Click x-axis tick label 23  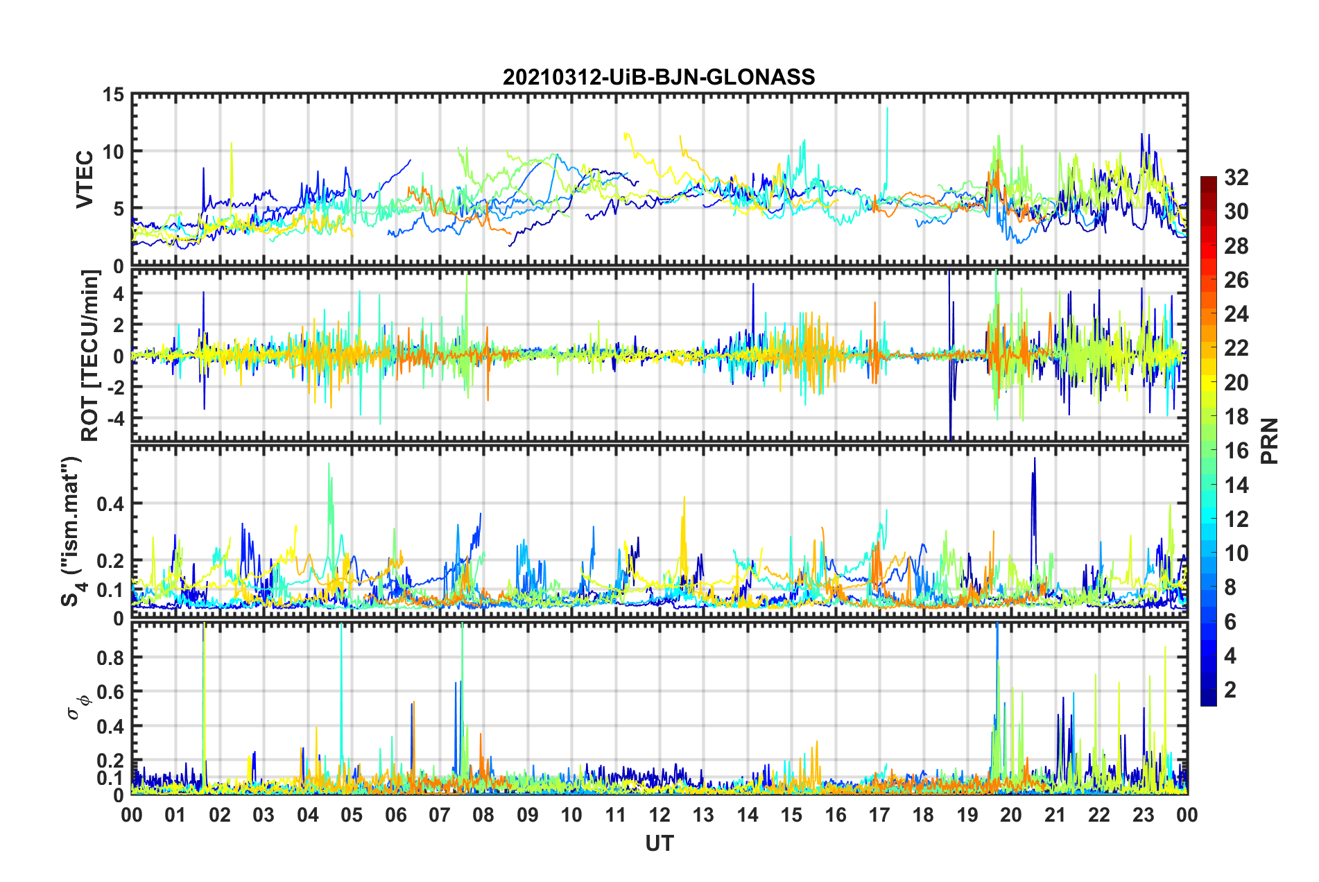1143,815
